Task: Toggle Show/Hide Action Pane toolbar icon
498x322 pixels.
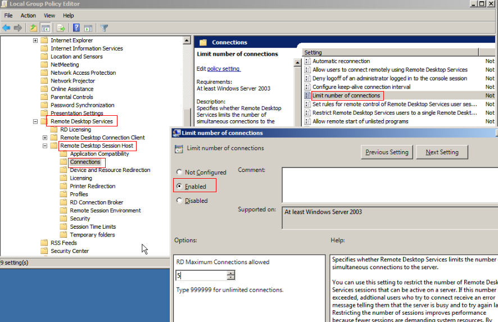Action: (x=88, y=28)
